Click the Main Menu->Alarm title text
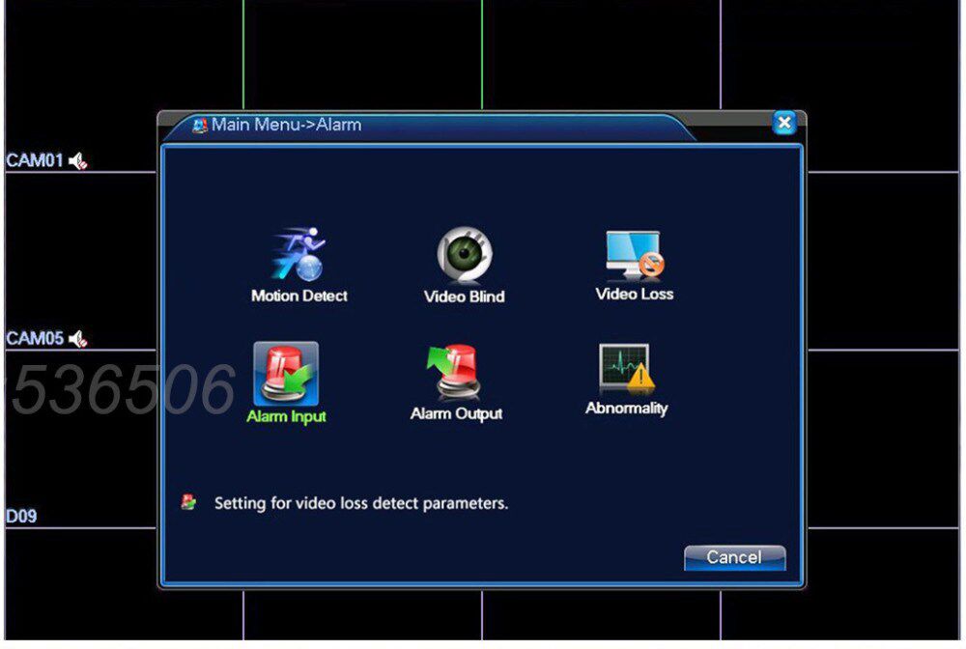Viewport: 966px width, 649px height. [x=287, y=125]
